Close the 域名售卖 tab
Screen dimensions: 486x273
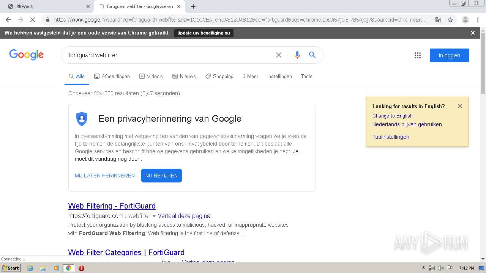88,6
